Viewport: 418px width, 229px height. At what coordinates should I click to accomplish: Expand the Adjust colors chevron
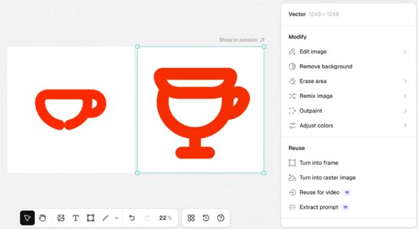click(x=405, y=125)
